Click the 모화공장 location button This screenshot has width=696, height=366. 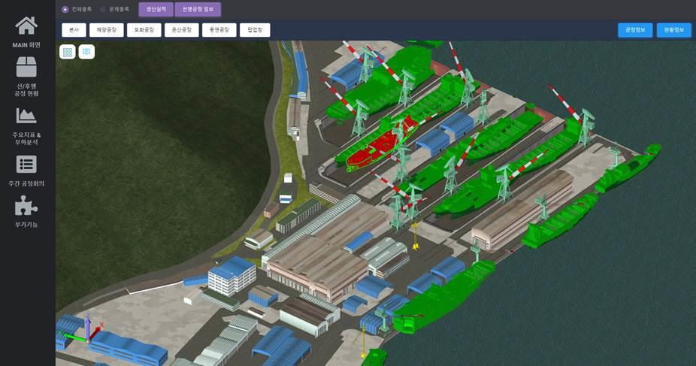pos(144,30)
